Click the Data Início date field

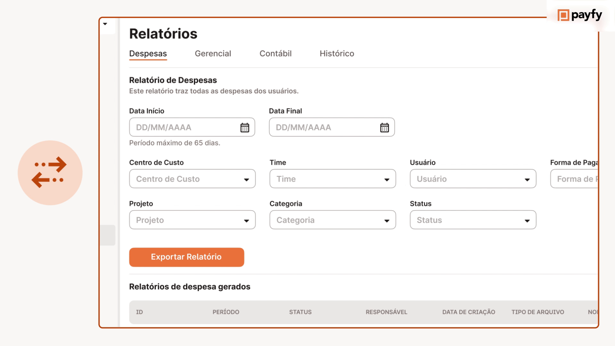point(184,128)
